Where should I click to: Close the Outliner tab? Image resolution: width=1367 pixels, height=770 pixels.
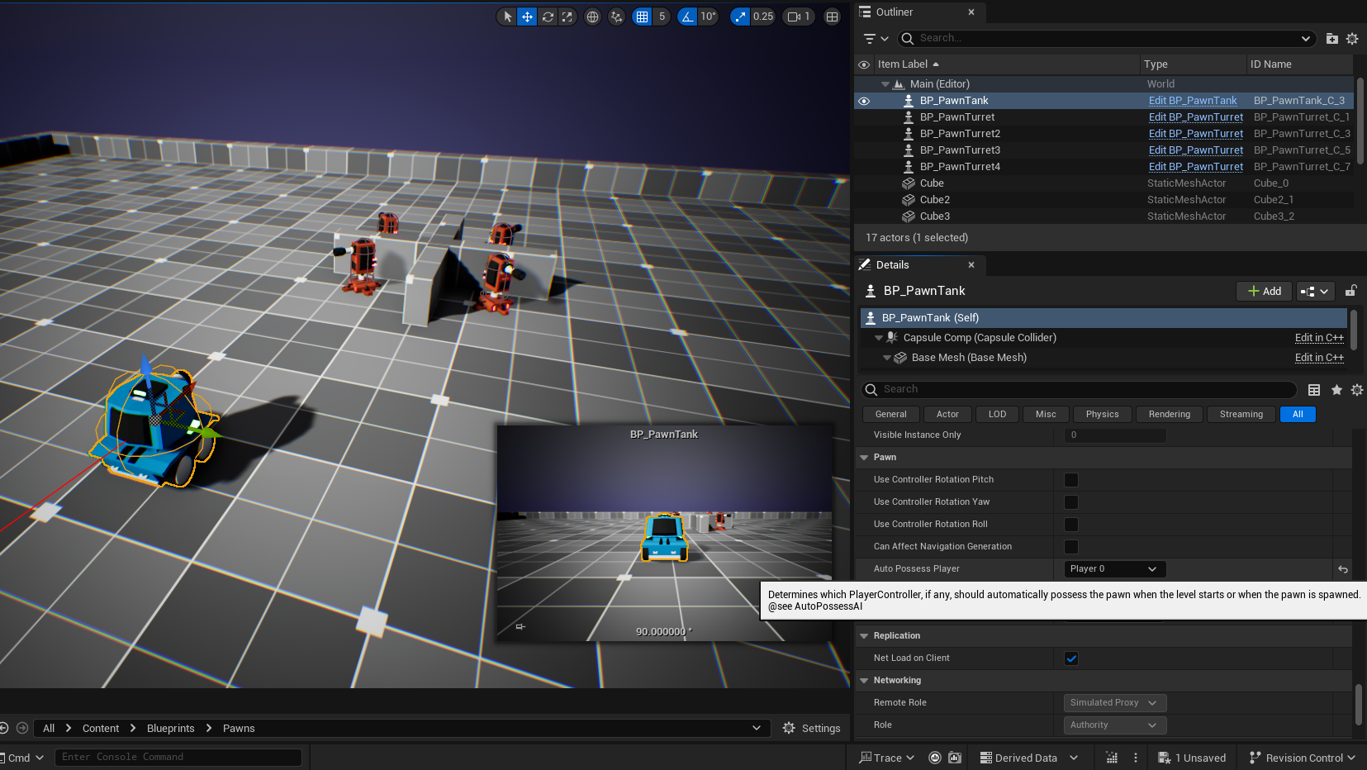pos(971,12)
